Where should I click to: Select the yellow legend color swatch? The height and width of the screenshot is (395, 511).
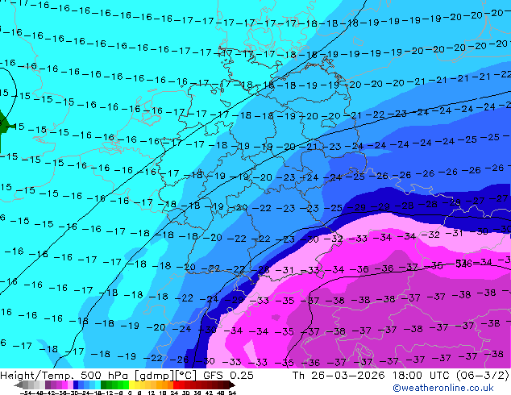pyautogui.click(x=132, y=385)
